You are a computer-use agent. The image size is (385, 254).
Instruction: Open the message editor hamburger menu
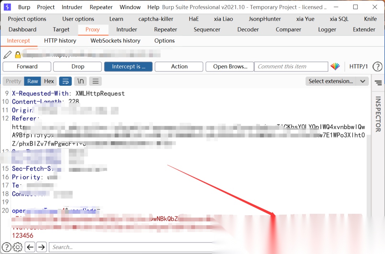(96, 81)
